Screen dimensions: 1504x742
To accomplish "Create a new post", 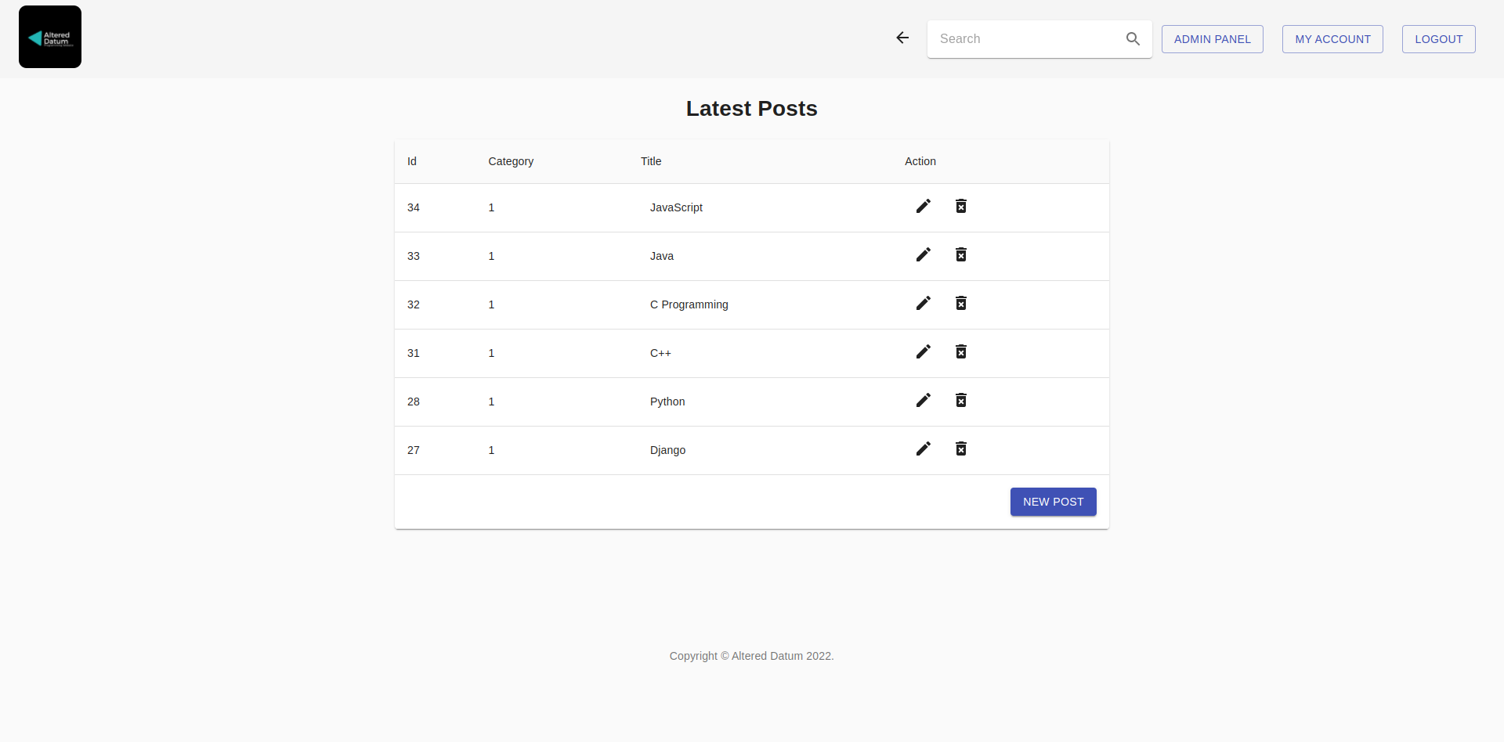I will [x=1053, y=502].
